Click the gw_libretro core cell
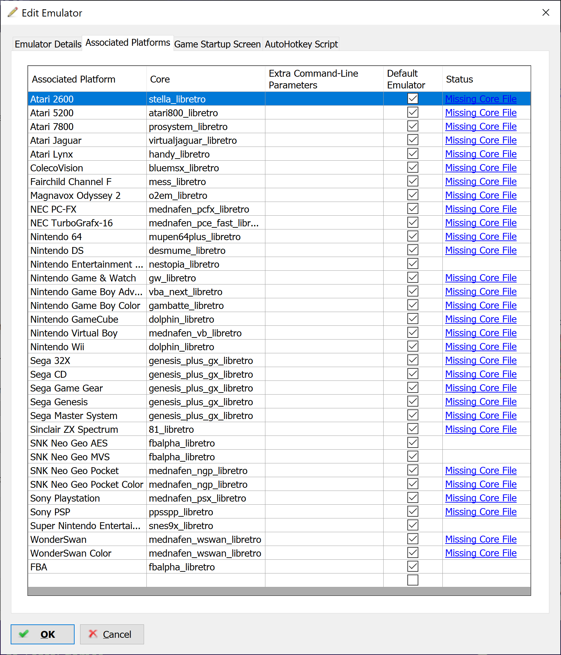The width and height of the screenshot is (561, 655). click(x=206, y=278)
